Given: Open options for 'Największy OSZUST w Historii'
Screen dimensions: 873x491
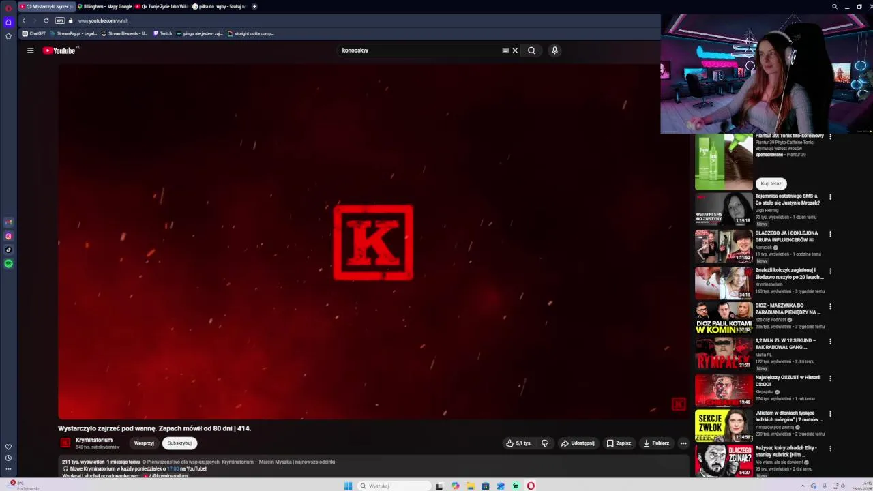Looking at the screenshot, I should pyautogui.click(x=830, y=378).
